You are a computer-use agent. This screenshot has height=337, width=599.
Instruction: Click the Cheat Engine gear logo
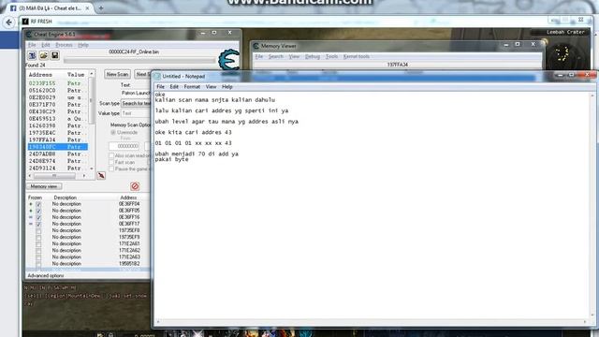[x=228, y=60]
